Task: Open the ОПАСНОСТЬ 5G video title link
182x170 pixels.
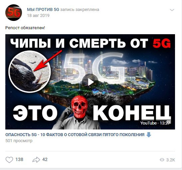Action: click(x=75, y=135)
